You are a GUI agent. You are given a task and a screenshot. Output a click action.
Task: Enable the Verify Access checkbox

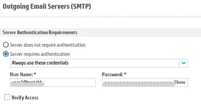point(7,97)
